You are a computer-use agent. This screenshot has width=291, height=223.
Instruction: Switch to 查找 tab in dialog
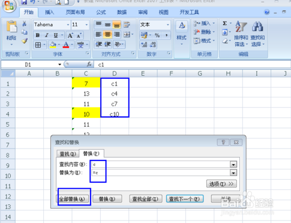click(68, 154)
